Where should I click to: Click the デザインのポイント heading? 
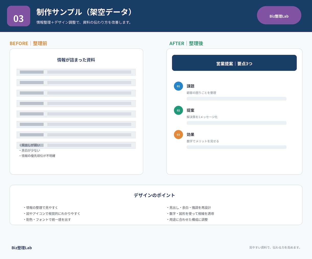pyautogui.click(x=154, y=195)
